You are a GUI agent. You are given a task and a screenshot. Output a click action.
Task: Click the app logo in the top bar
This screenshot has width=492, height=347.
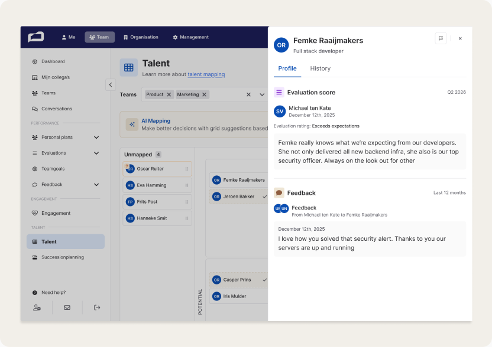click(x=35, y=37)
